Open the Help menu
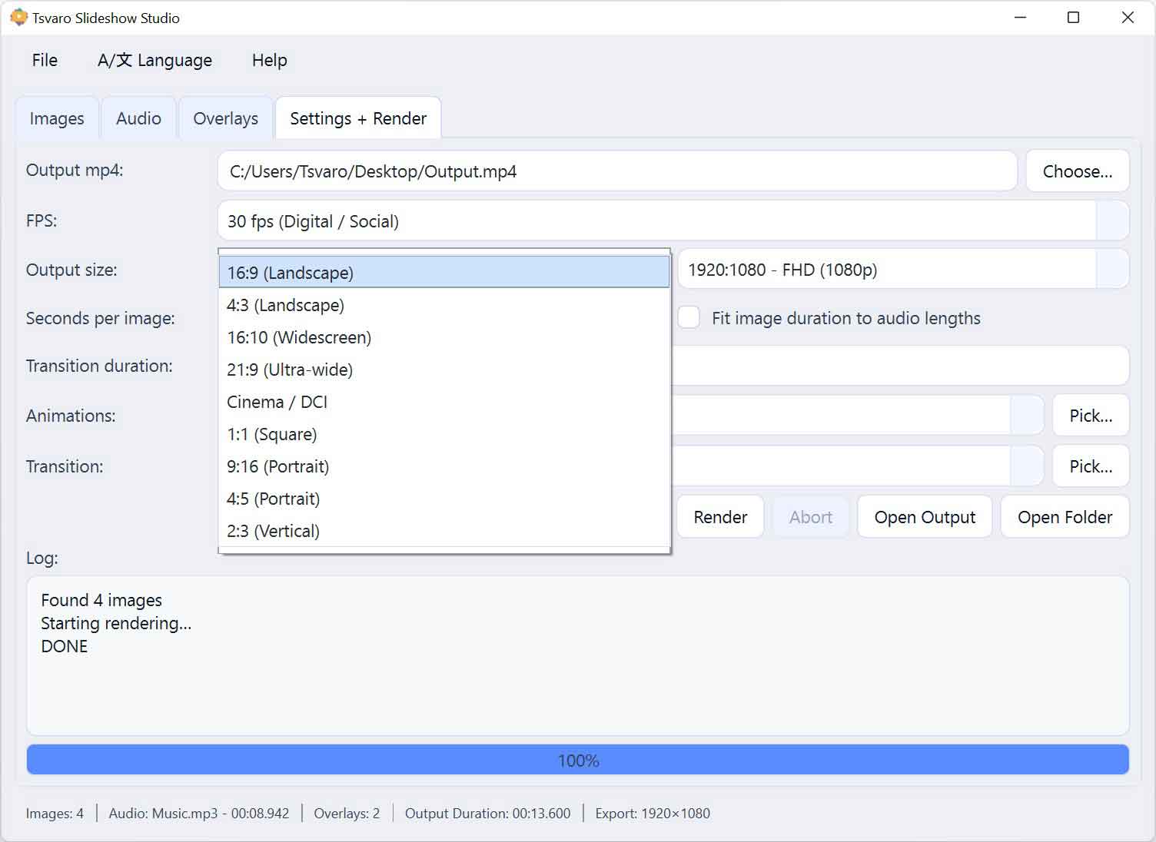The image size is (1156, 842). click(268, 60)
